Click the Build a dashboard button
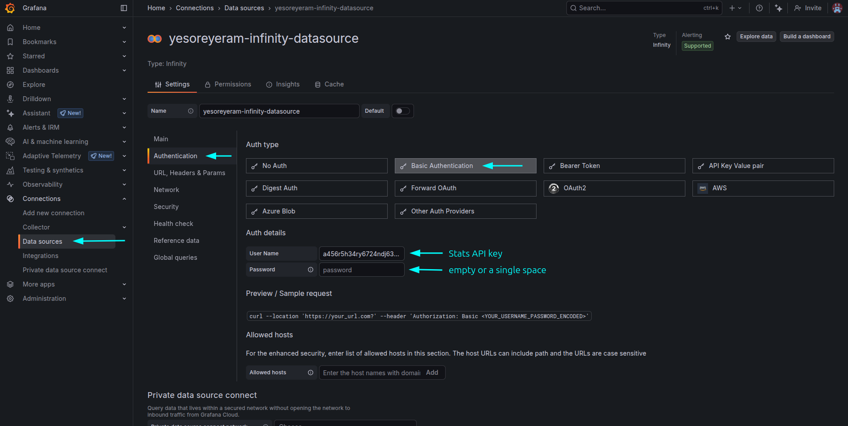The image size is (848, 426). point(807,37)
